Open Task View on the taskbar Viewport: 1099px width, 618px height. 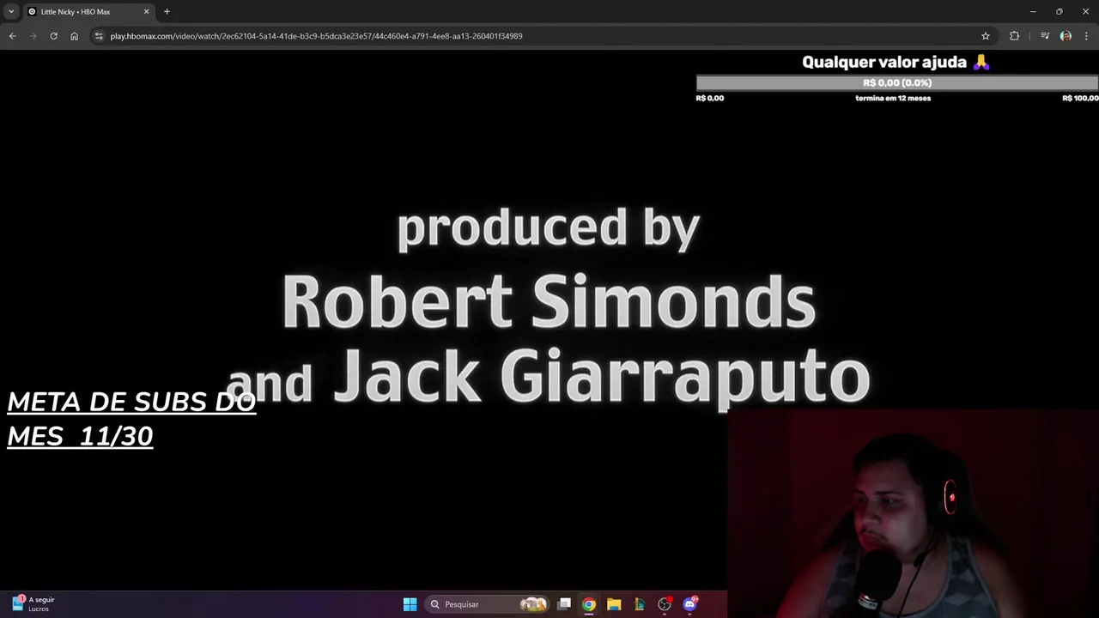tap(564, 604)
